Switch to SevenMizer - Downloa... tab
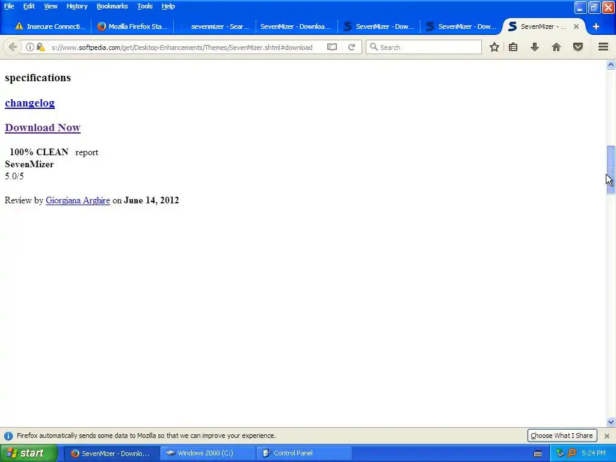 pos(297,26)
